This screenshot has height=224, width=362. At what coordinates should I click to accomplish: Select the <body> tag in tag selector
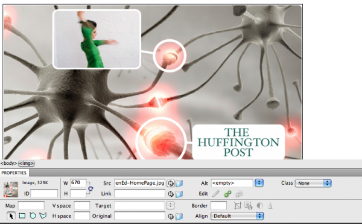tap(9, 163)
